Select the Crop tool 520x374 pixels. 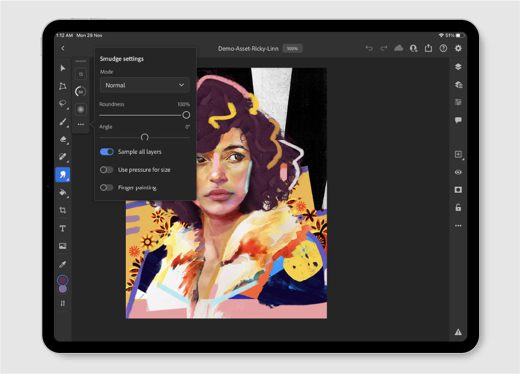[x=62, y=210]
